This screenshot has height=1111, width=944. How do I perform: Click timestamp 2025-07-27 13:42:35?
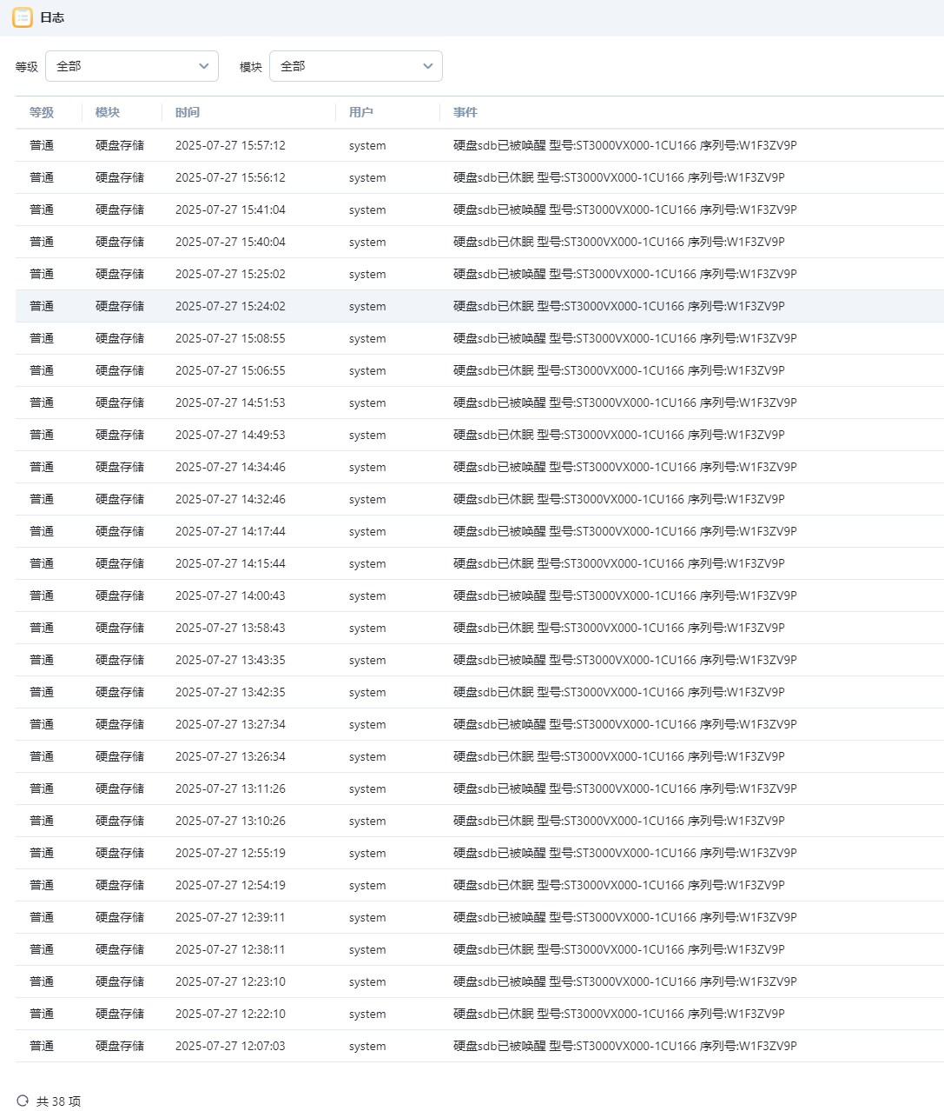230,692
